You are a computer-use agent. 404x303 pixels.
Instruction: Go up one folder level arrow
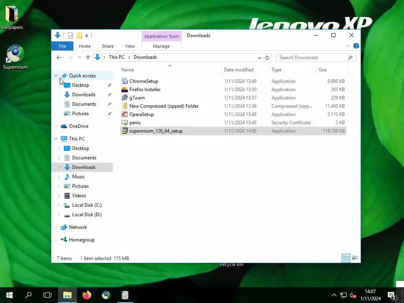click(88, 58)
